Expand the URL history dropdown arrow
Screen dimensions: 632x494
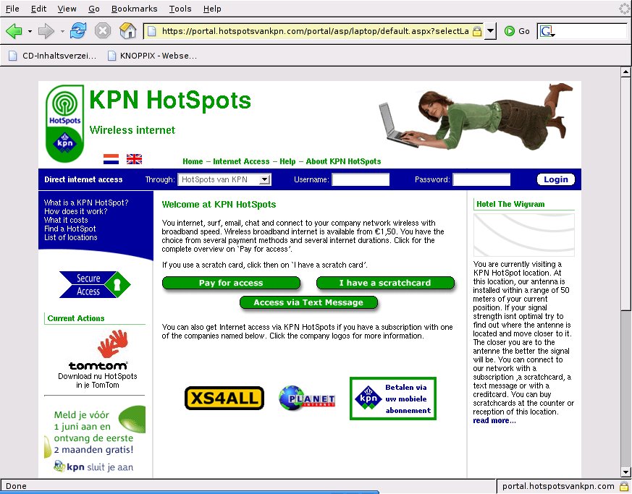[x=490, y=31]
